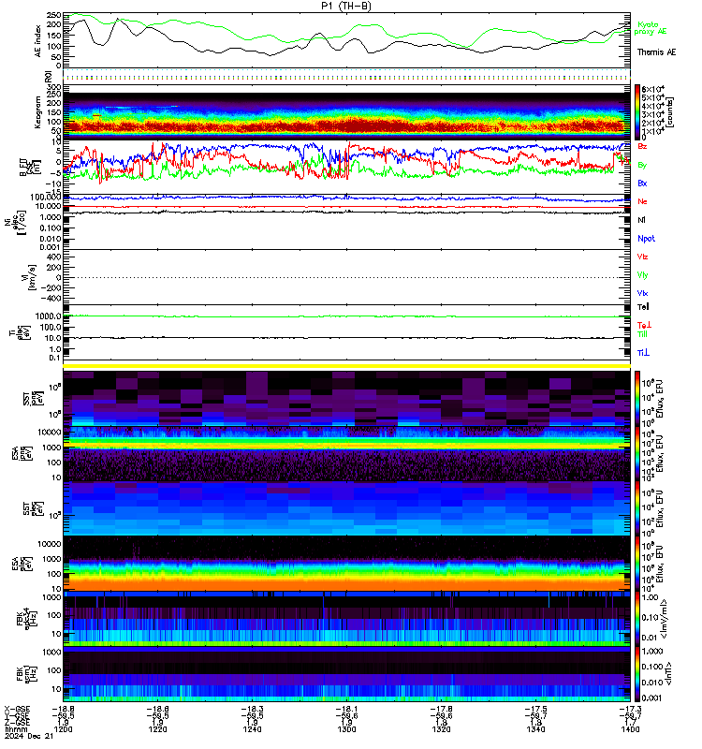The width and height of the screenshot is (702, 749).
Task: Click the AE index axis label
Action: 37,40
